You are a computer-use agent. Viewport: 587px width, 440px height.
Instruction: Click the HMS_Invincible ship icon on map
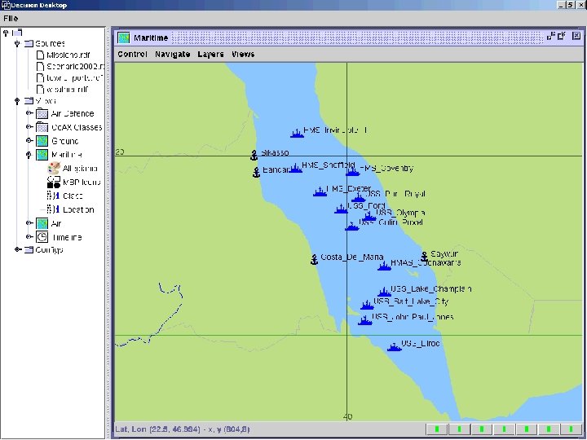[298, 133]
